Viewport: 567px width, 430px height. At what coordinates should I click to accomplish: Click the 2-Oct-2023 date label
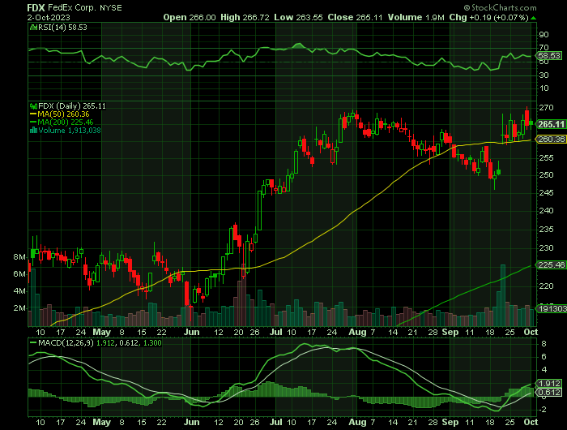tap(49, 17)
